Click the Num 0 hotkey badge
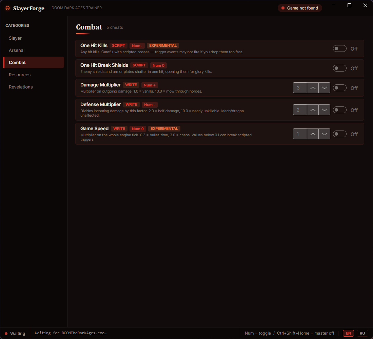 click(x=158, y=65)
